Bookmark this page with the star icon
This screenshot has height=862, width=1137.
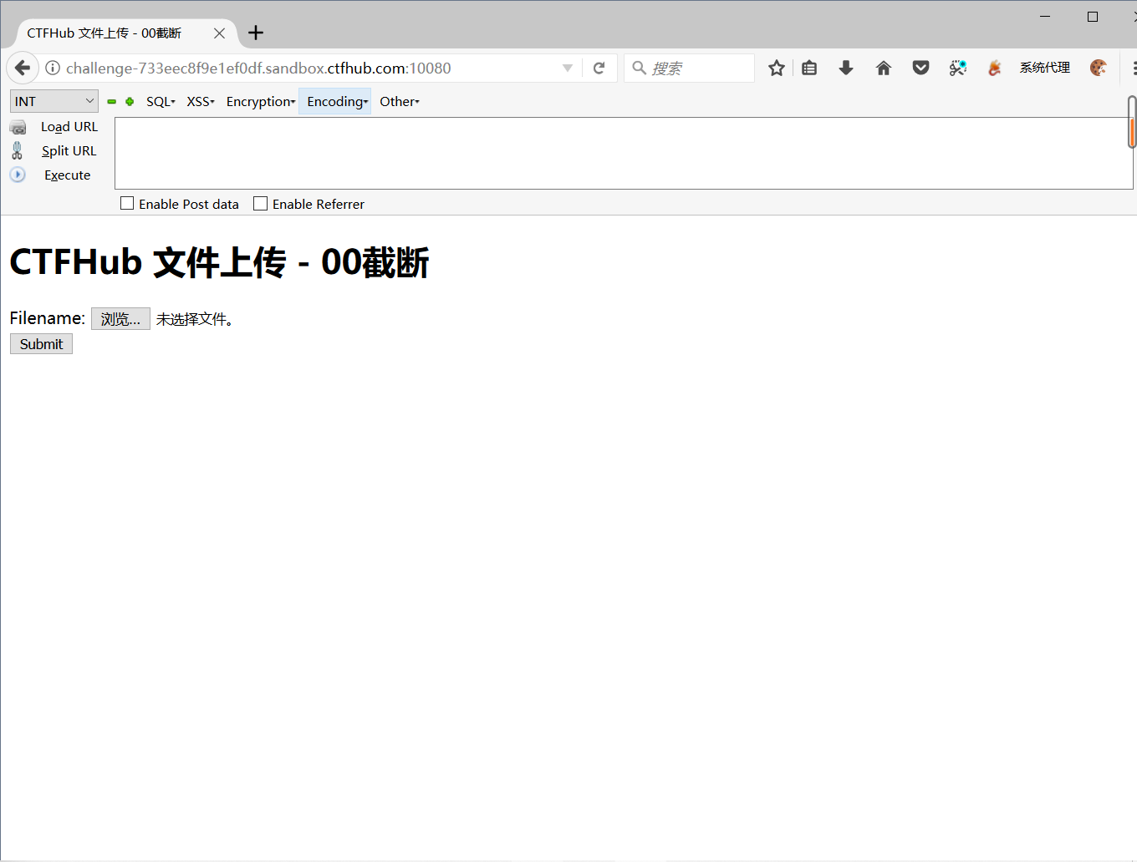776,68
